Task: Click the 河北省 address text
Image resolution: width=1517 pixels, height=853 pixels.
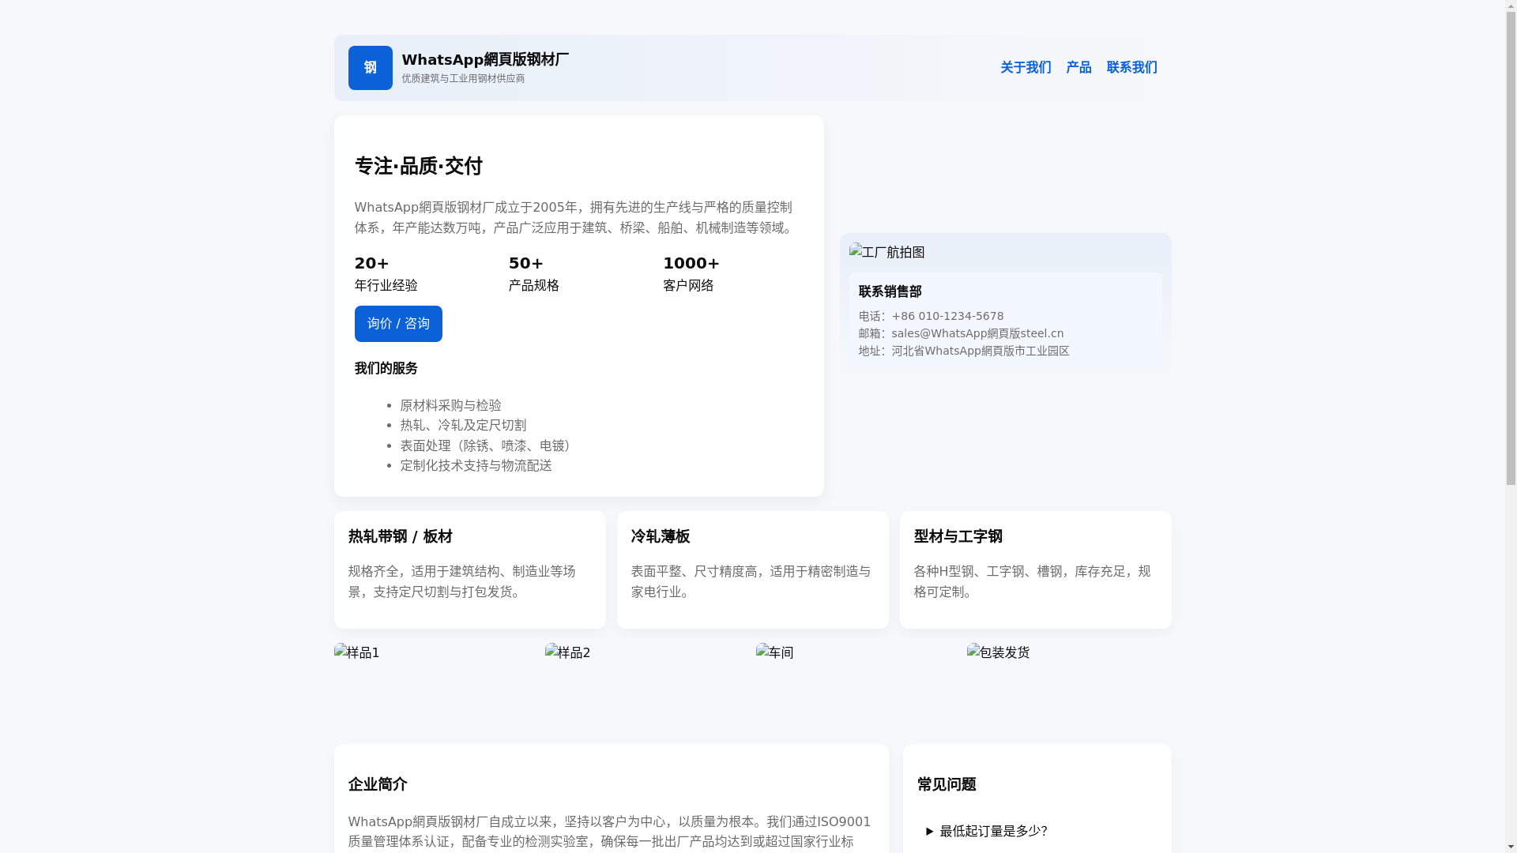Action: [x=981, y=351]
